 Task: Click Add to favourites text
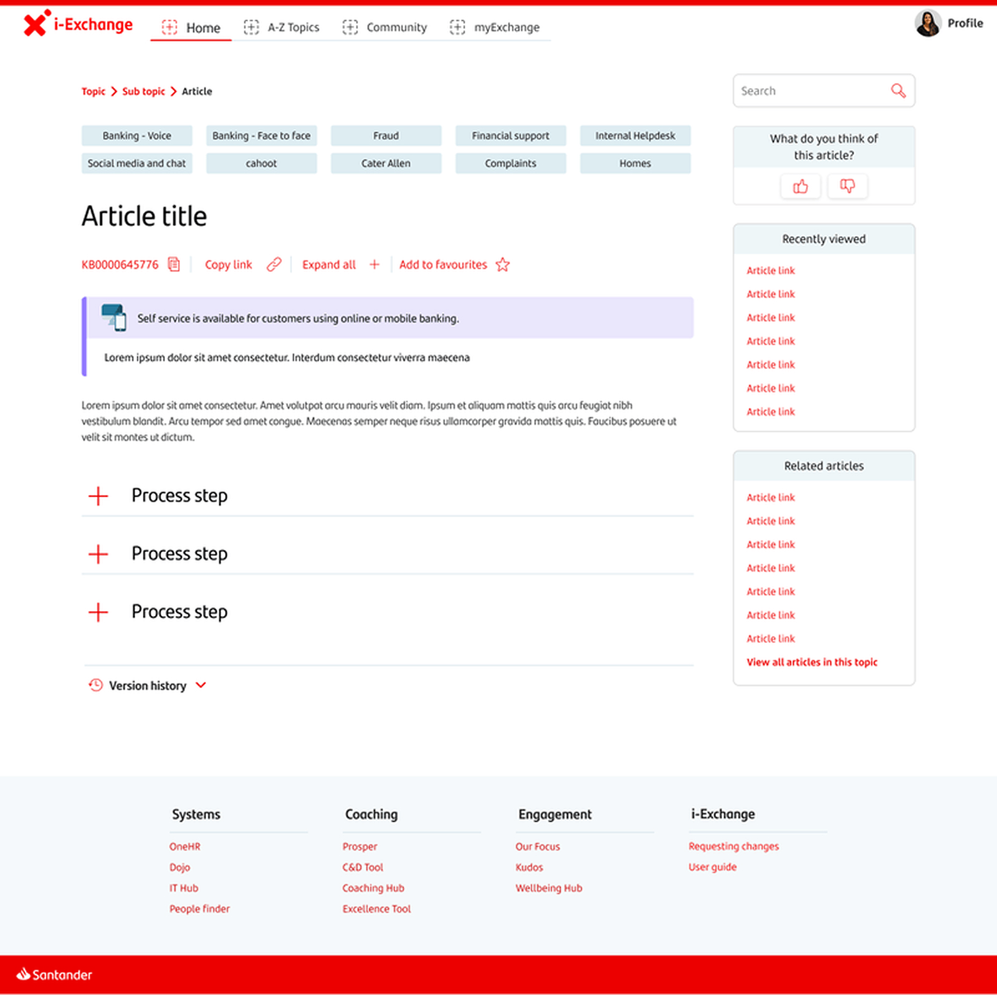[443, 265]
